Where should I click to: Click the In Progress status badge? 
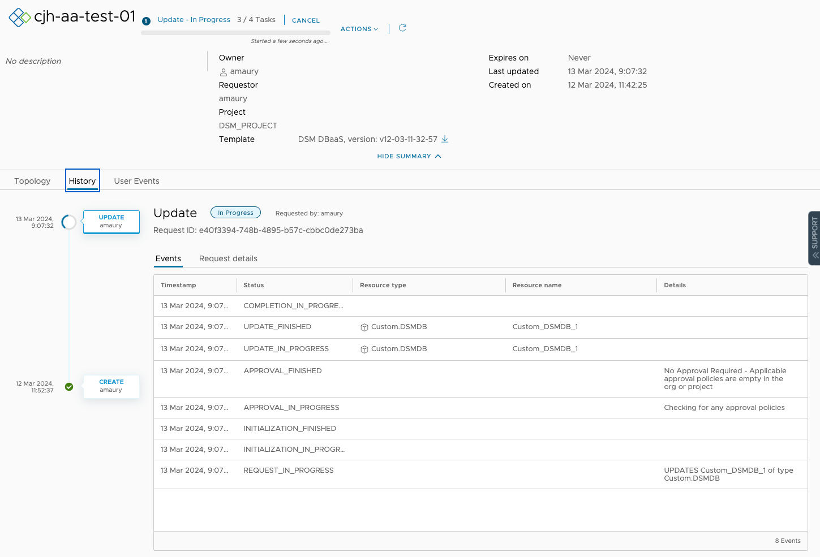coord(236,213)
